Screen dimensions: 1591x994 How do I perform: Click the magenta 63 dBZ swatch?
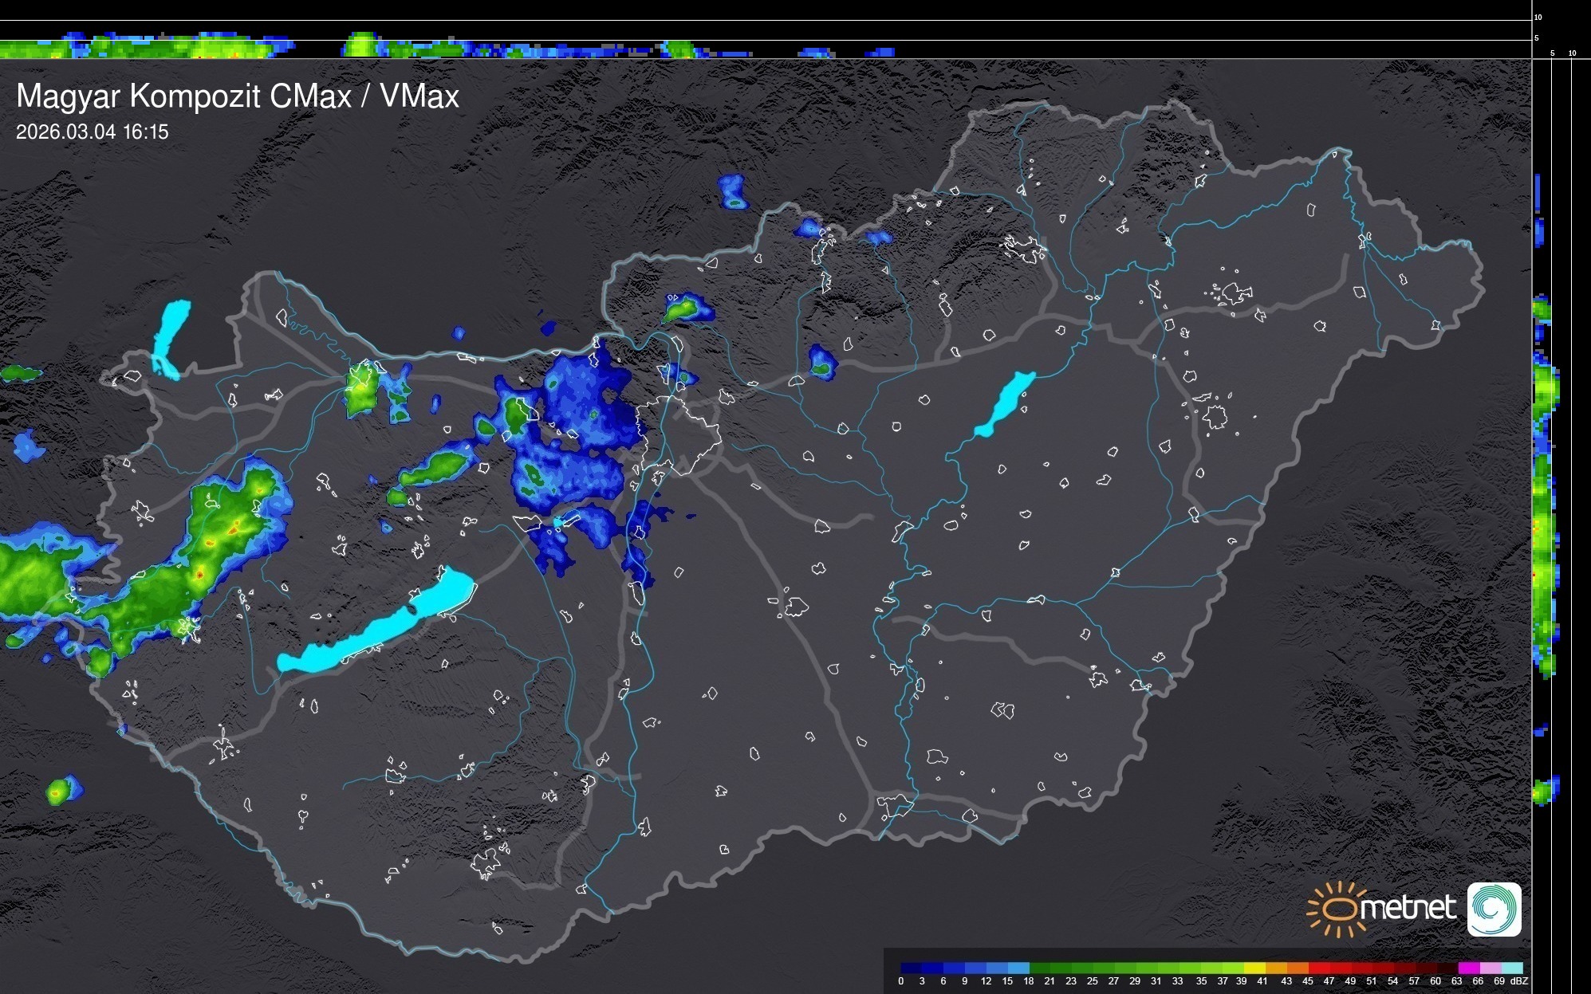click(1467, 968)
